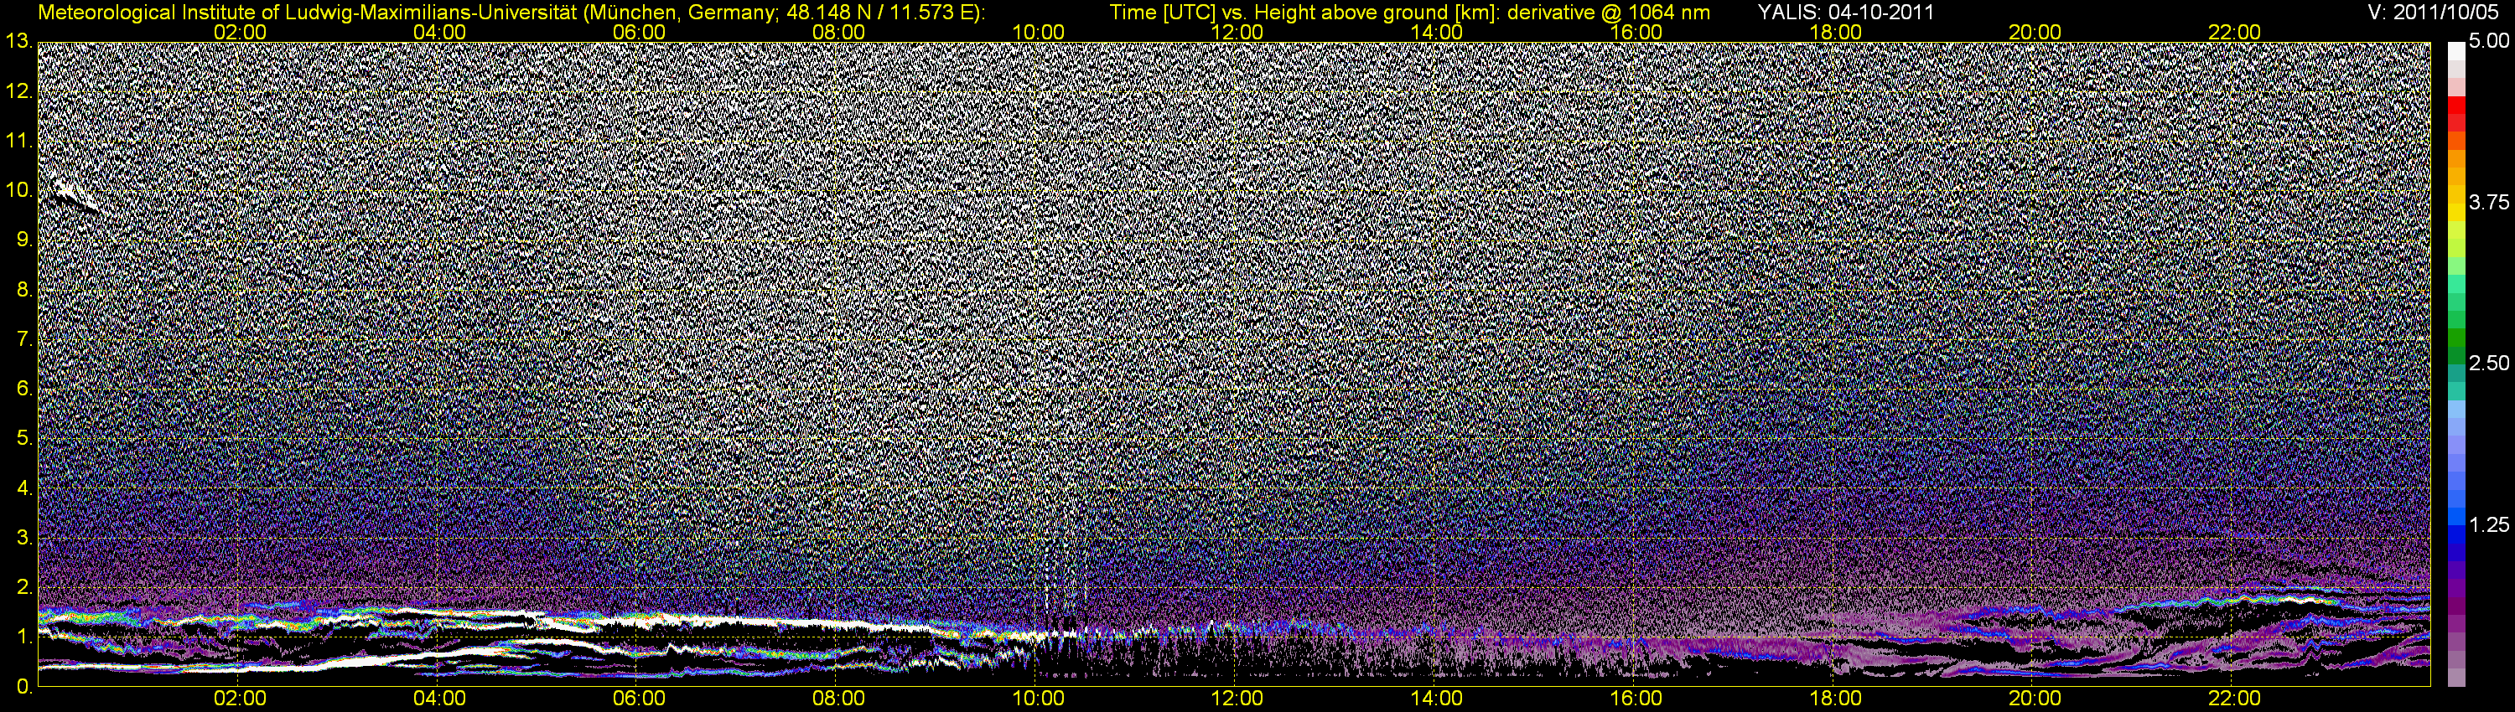Click the 18:00 label on the top time axis

tap(1835, 32)
